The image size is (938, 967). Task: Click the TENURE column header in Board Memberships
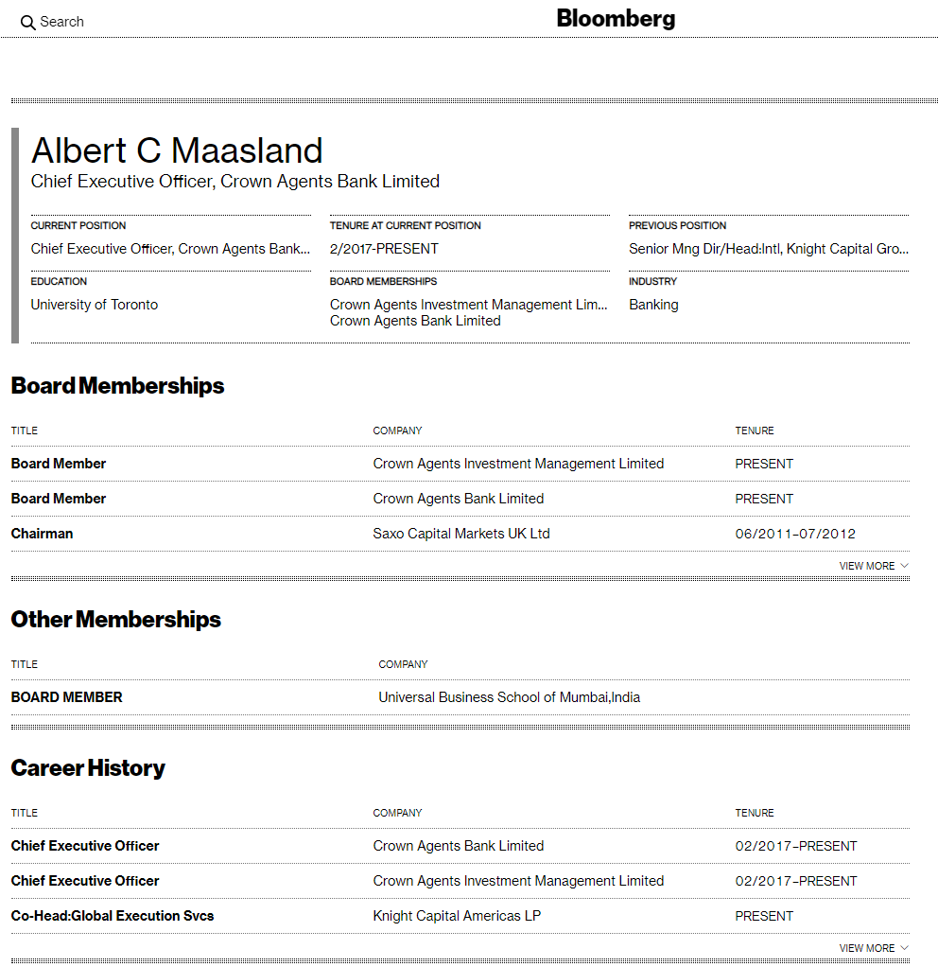(755, 431)
